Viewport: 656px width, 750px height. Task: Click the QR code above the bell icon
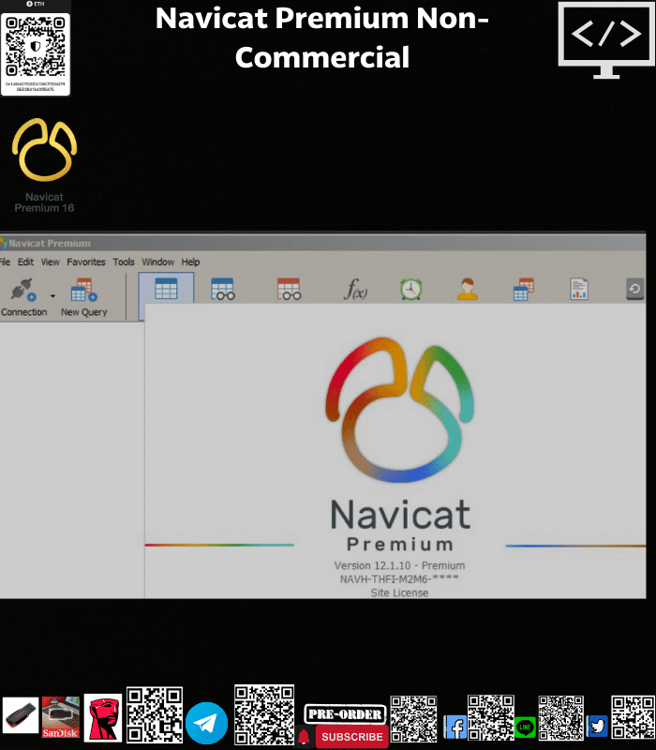264,714
